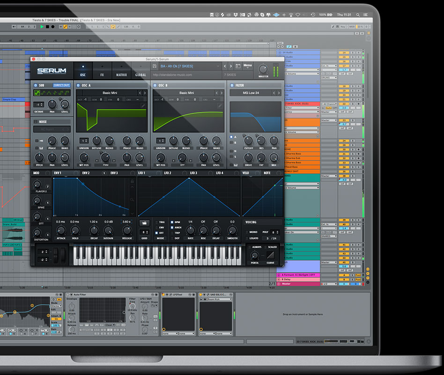Click Ableton stop button in transport
Image resolution: width=444 pixels, height=375 pixels.
point(47,27)
